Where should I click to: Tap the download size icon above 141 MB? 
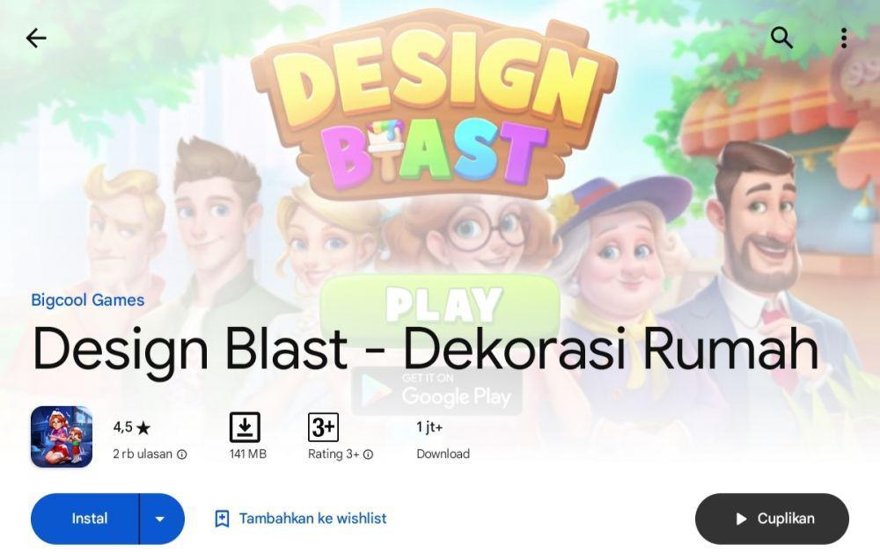point(245,427)
